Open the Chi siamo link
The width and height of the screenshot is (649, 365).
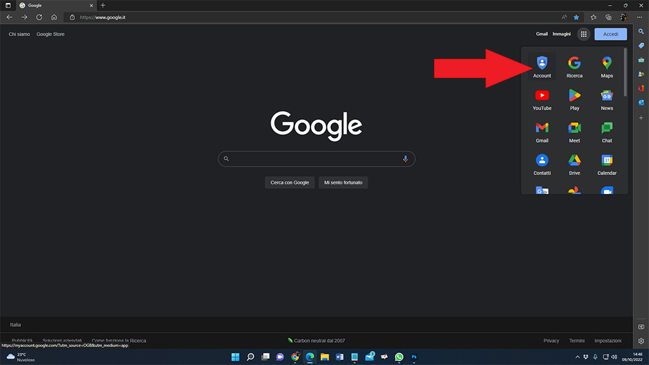tap(19, 34)
